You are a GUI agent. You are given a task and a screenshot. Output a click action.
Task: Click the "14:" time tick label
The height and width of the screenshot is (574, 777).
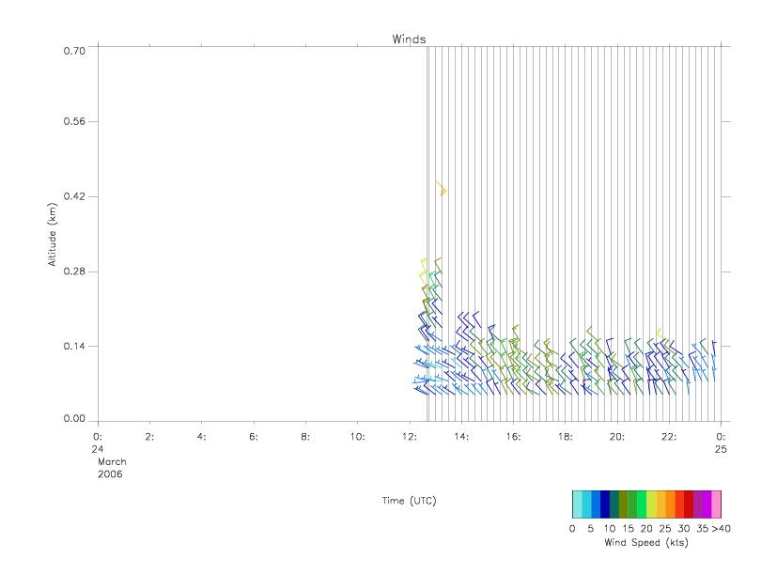click(x=461, y=437)
